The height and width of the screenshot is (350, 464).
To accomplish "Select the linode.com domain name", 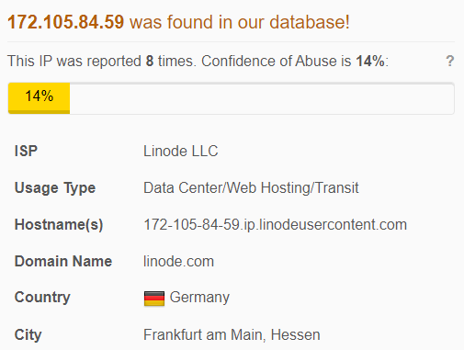I will (x=179, y=261).
